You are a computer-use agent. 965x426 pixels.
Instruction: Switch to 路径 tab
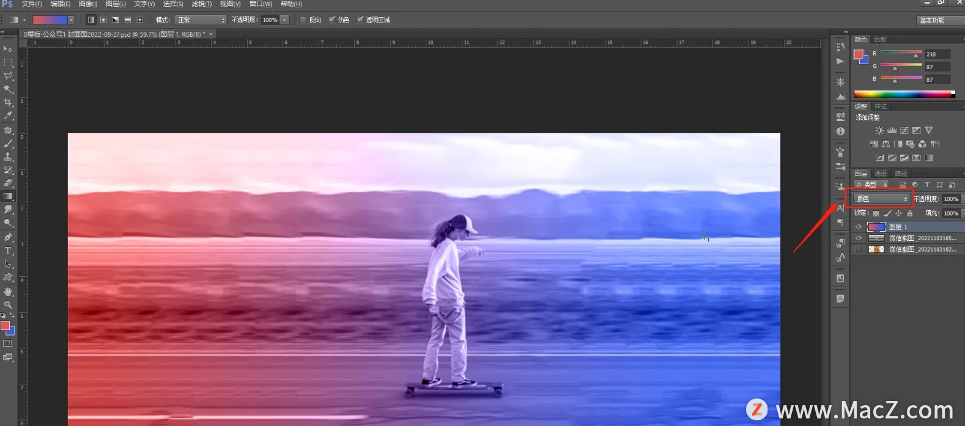coord(901,174)
